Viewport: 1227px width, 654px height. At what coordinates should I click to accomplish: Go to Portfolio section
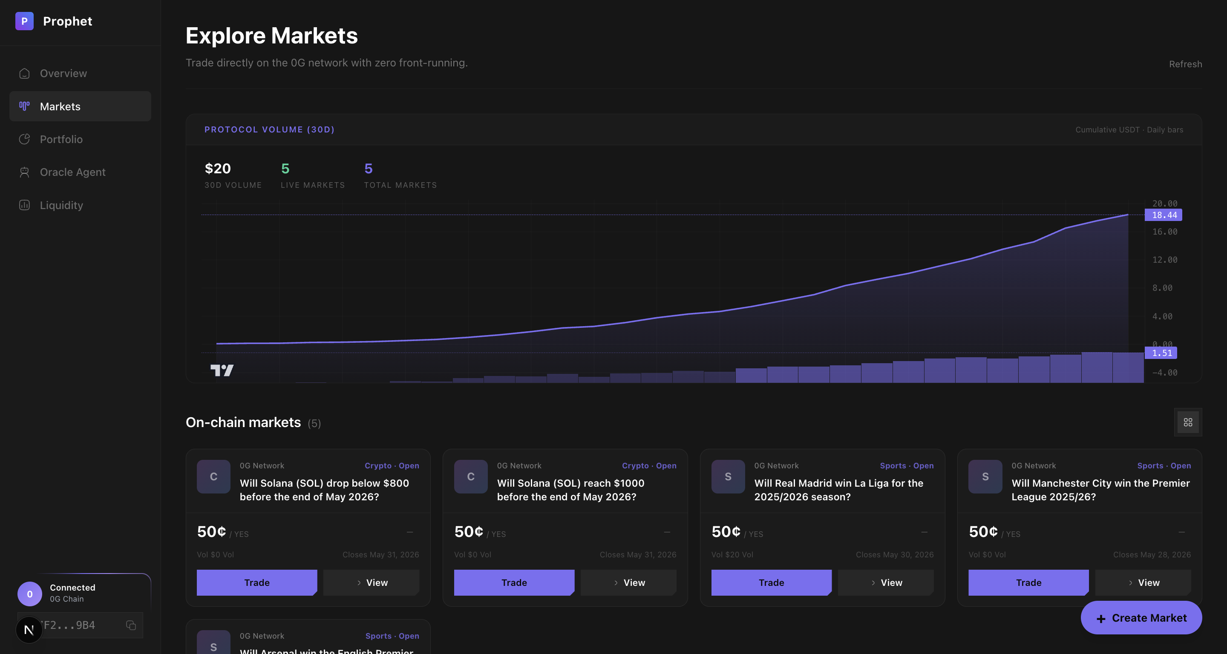click(80, 139)
